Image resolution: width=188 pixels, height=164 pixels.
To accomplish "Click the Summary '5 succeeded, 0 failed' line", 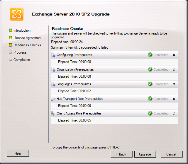I will pos(80,47).
